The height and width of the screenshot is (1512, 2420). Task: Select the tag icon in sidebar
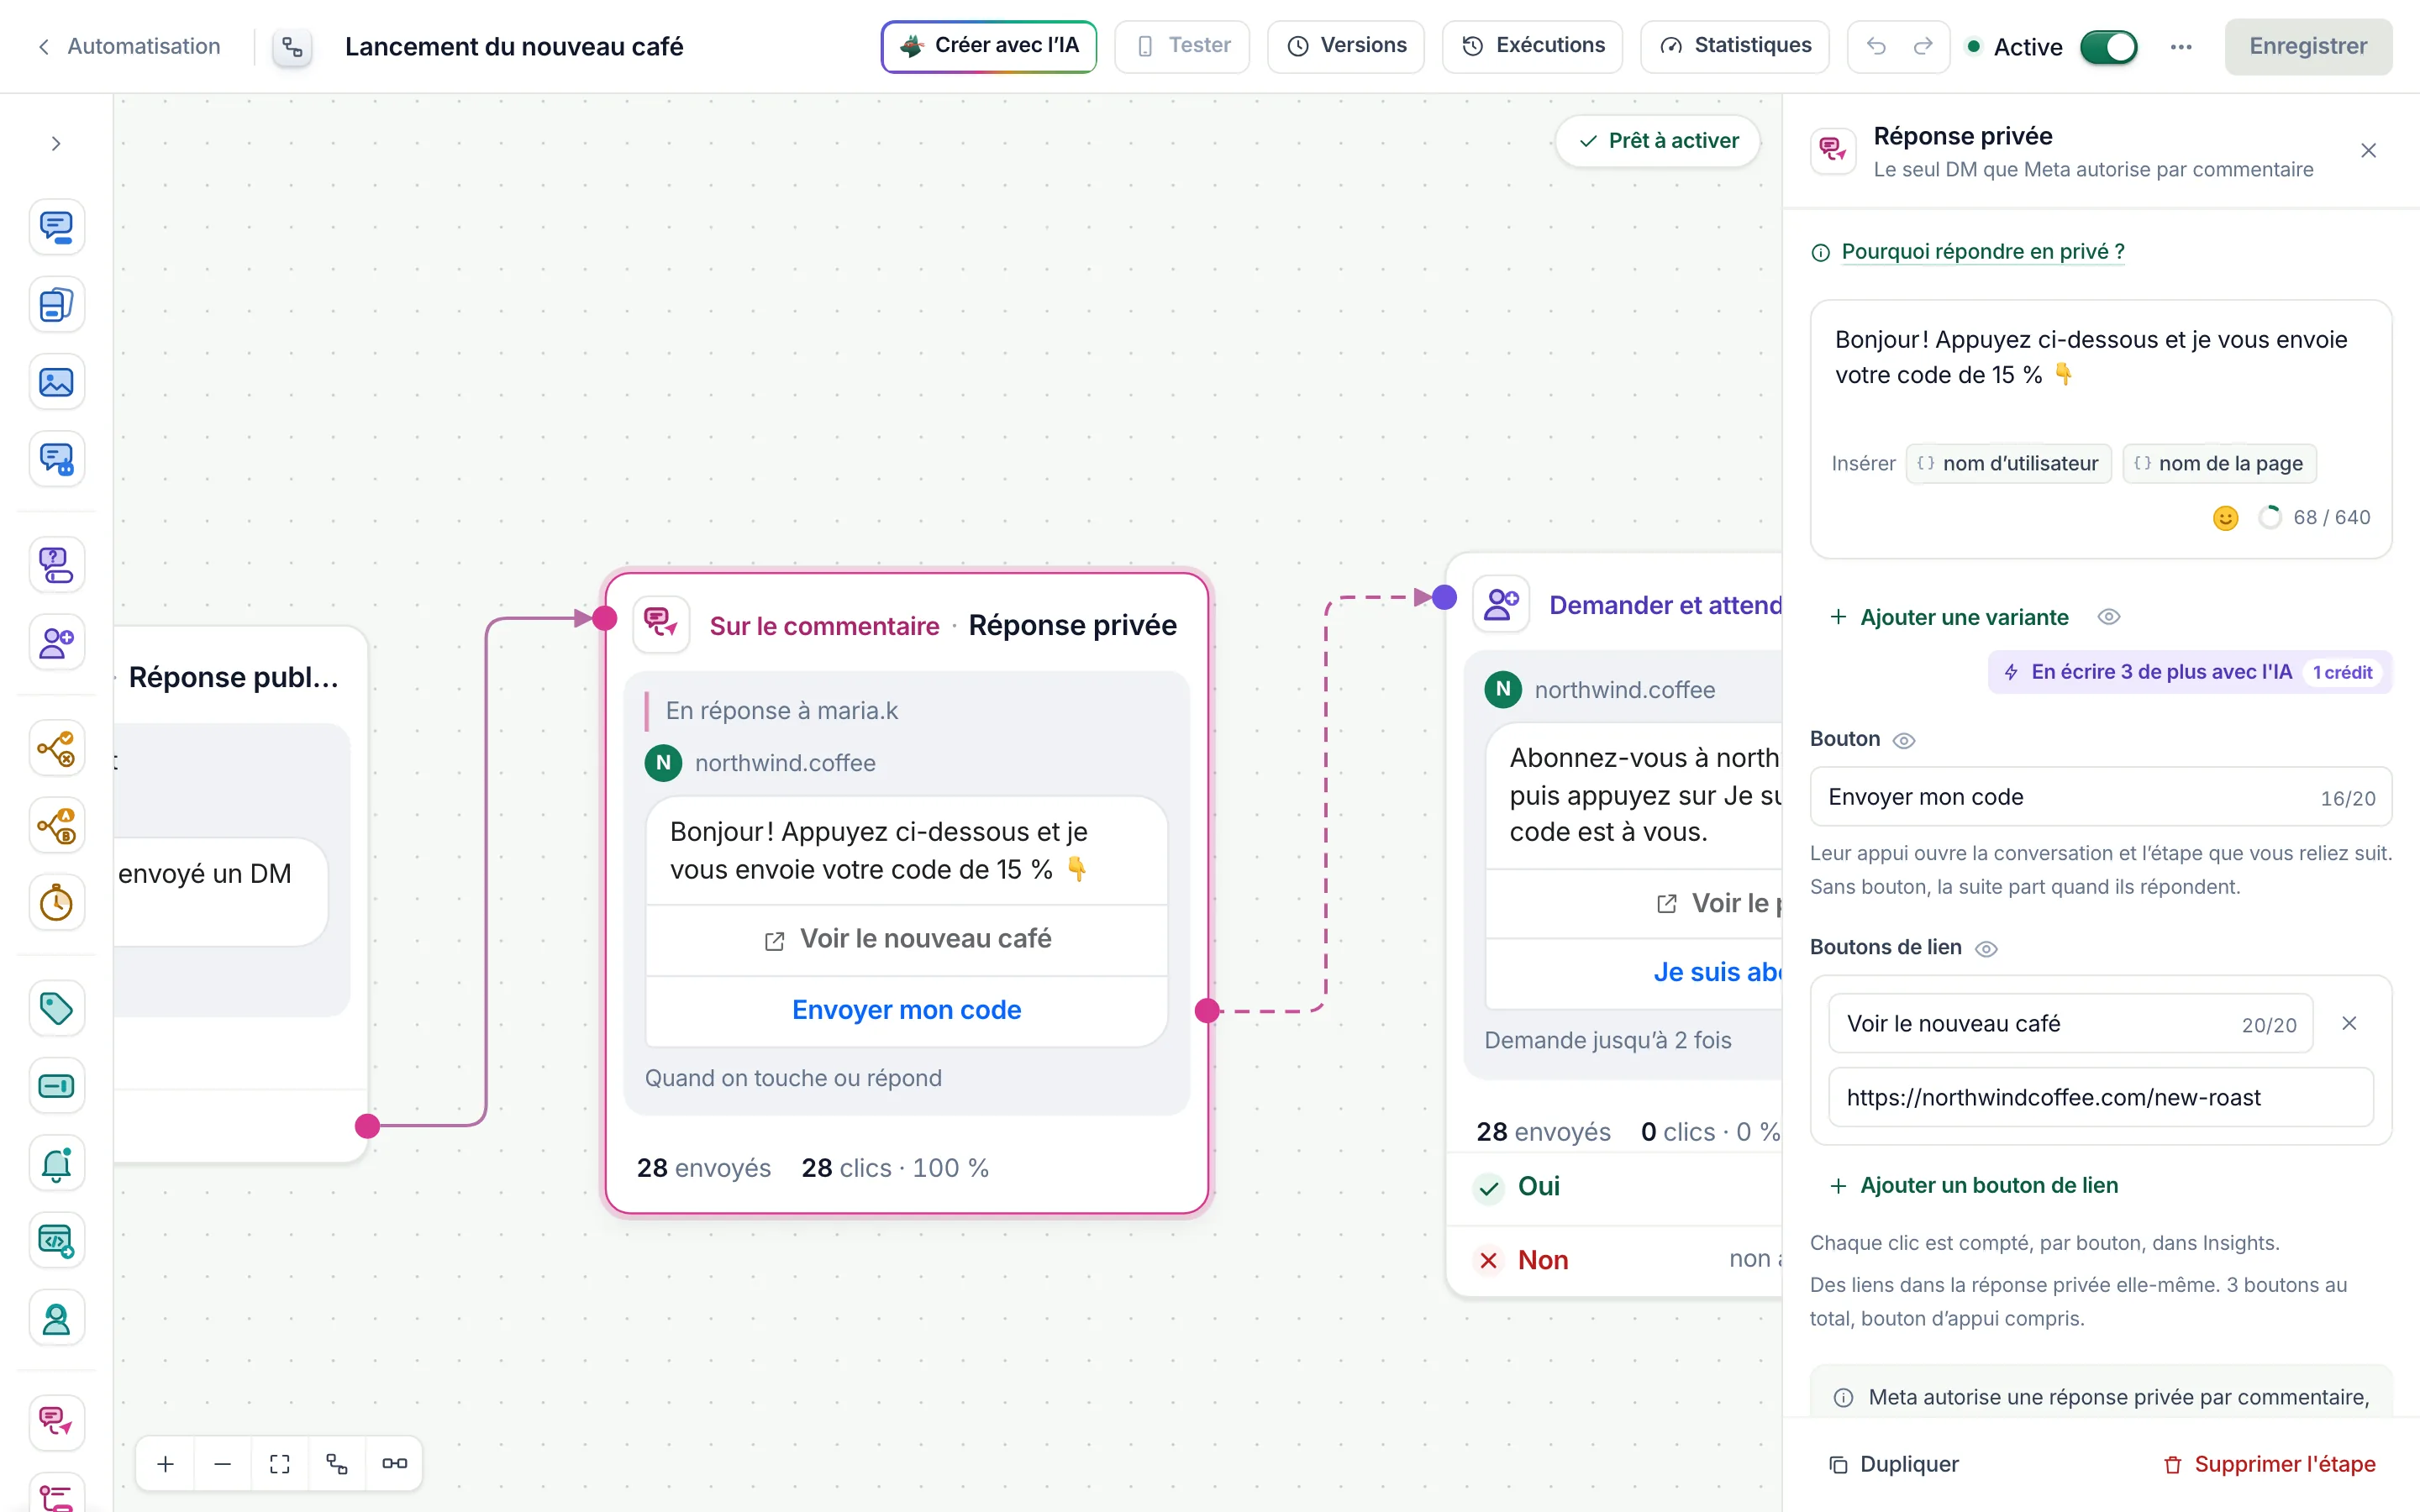56,1008
